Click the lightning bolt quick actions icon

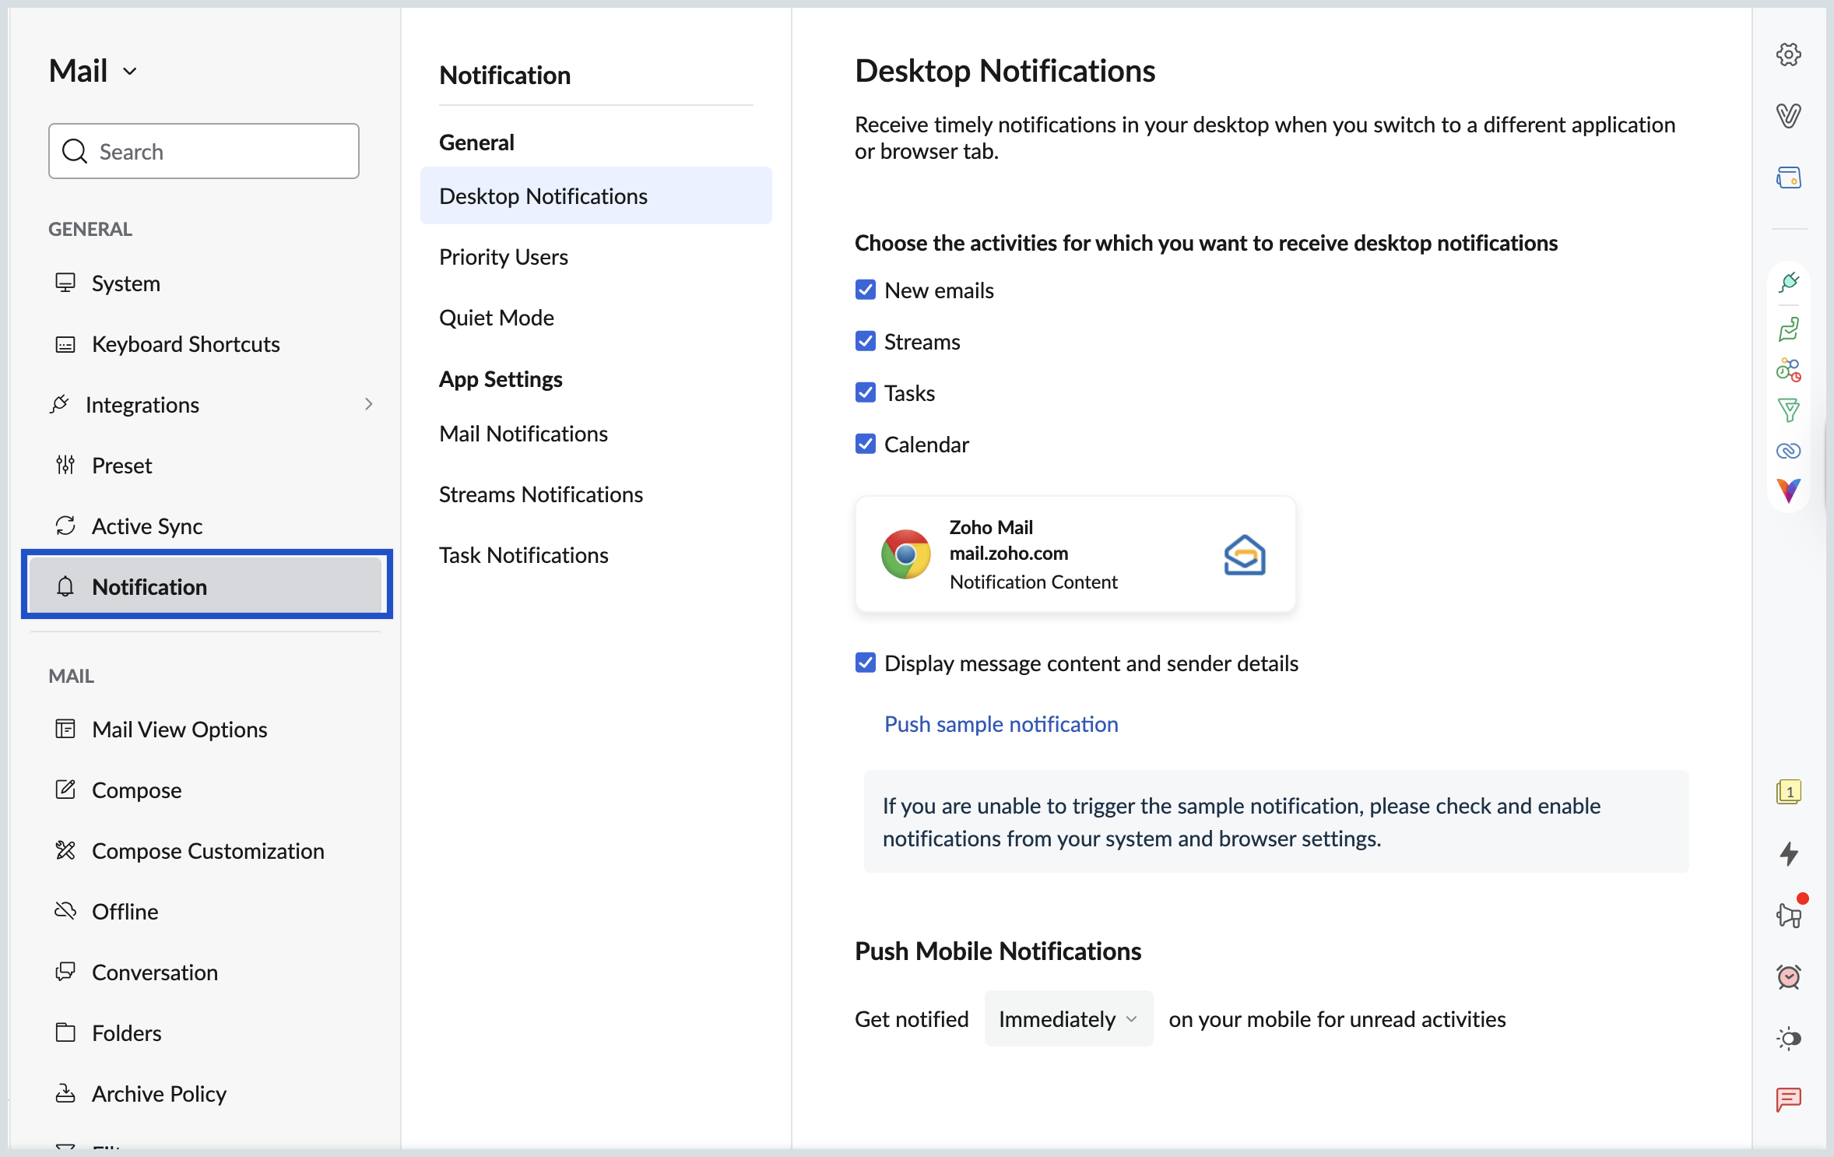click(x=1788, y=853)
